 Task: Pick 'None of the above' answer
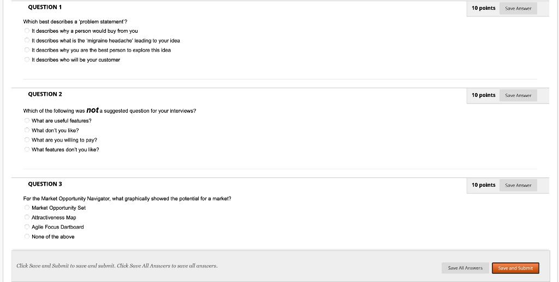coord(26,237)
